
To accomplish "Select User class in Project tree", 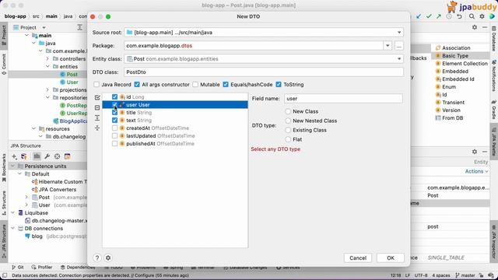I will point(72,82).
